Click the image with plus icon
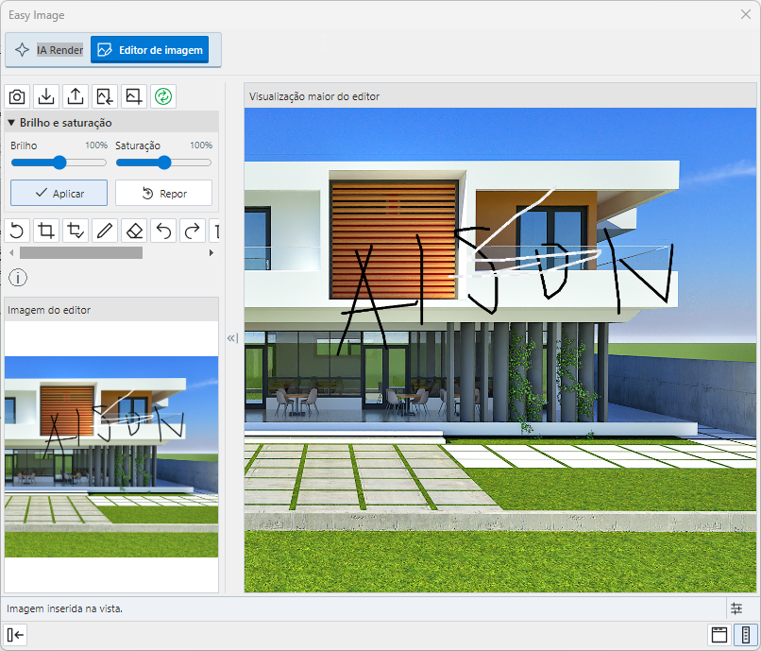This screenshot has width=761, height=651. coord(133,96)
